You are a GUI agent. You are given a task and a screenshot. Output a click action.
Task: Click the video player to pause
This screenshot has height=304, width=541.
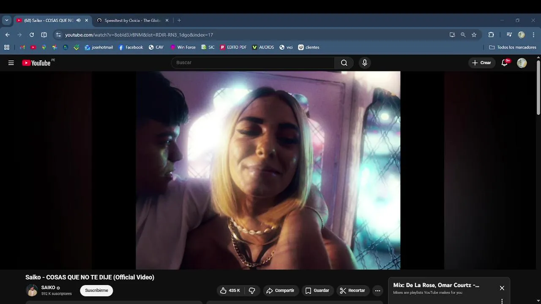pyautogui.click(x=268, y=170)
